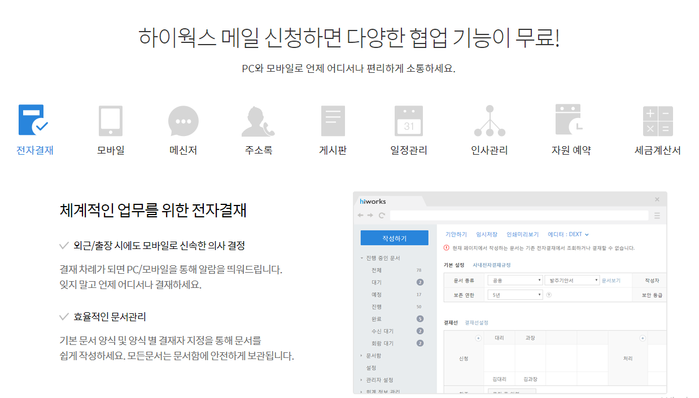Screen dimensions: 699x398
Task: Select the 인사관리 org chart icon
Action: [490, 121]
